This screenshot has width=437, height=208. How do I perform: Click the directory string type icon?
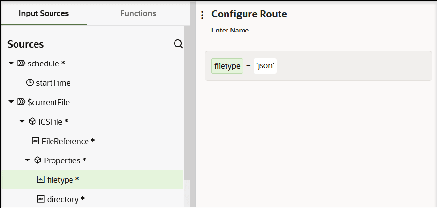click(41, 199)
